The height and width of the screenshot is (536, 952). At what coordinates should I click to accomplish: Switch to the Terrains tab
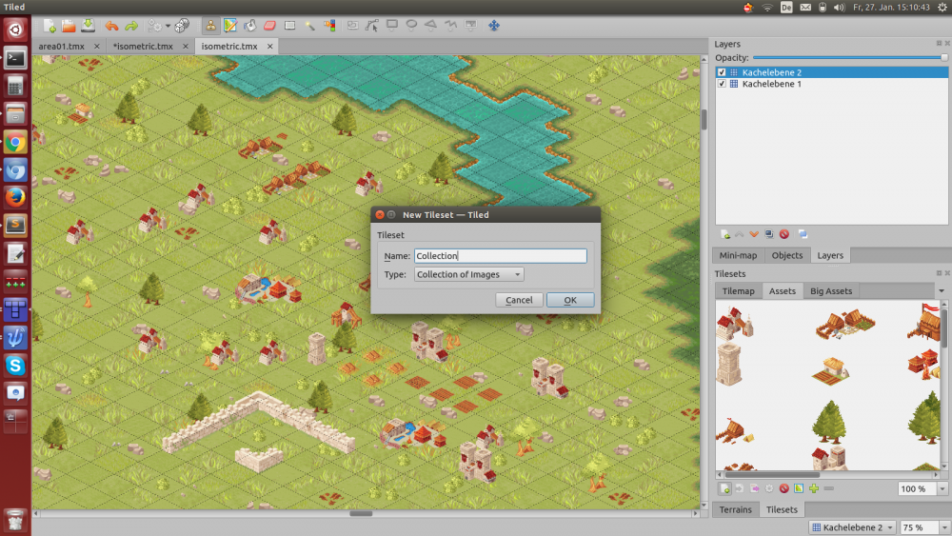(735, 509)
